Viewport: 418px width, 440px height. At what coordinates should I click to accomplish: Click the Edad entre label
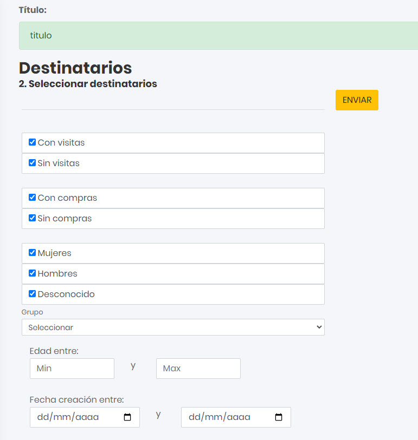point(54,351)
